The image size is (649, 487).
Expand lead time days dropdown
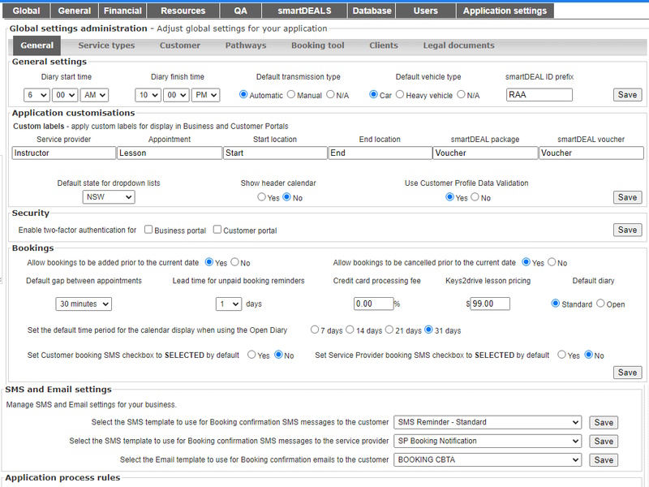(x=229, y=304)
